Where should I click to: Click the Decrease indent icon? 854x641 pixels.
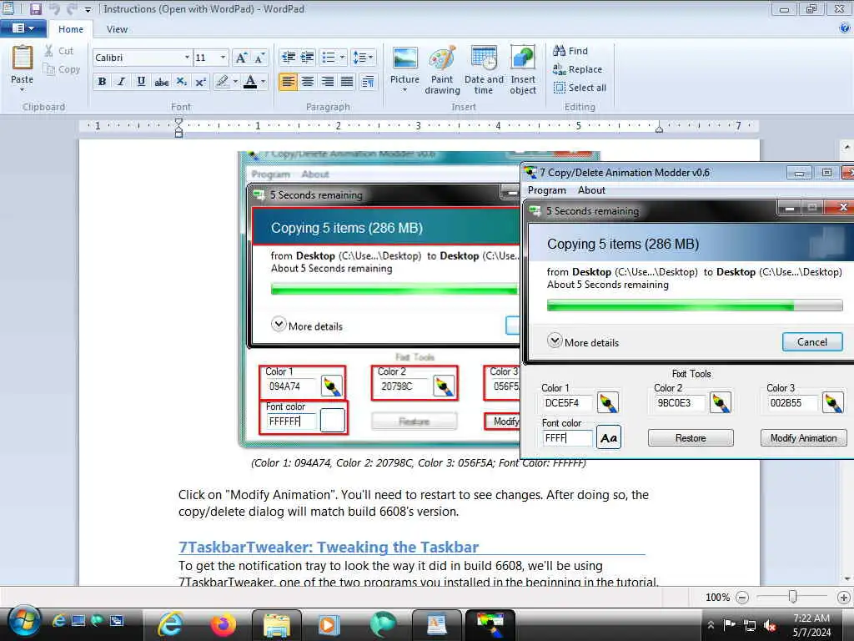(288, 58)
